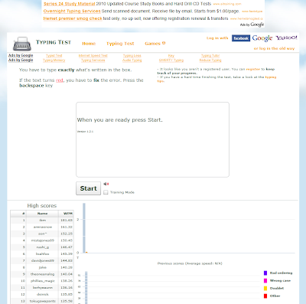Click the Name column header
Screen dimensions: 306x304
(x=42, y=214)
